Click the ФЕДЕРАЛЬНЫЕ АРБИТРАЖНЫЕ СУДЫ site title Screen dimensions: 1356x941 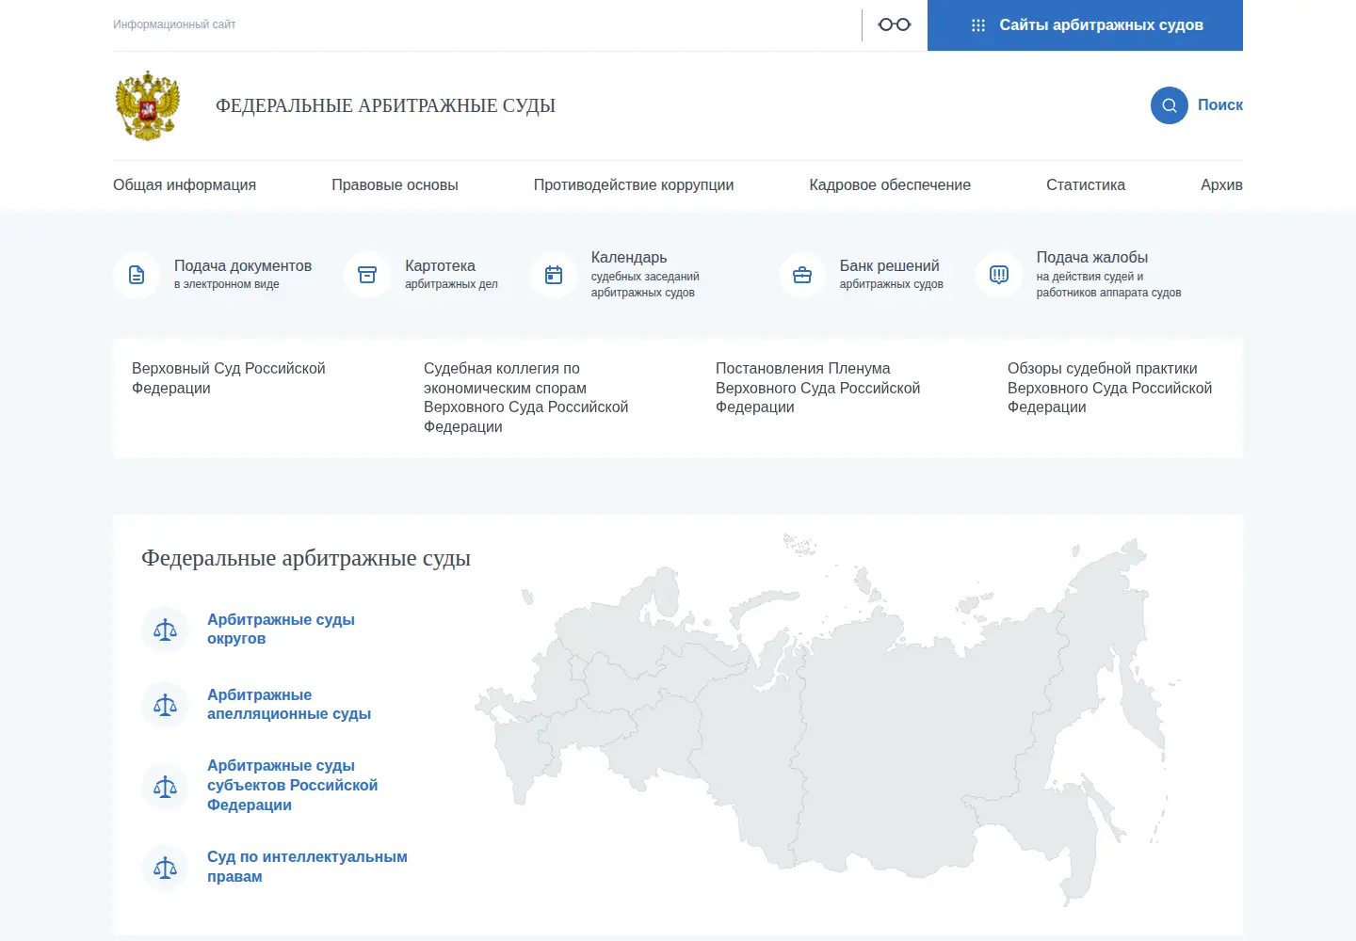385,105
